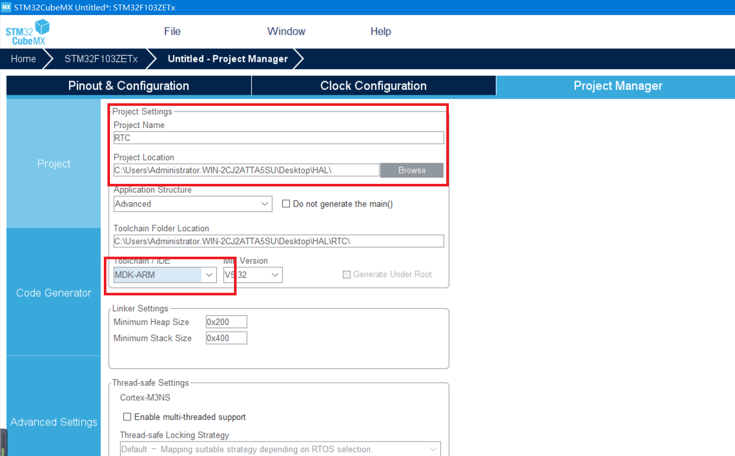Viewport: 735px width, 456px height.
Task: Switch to Clock Configuration tab
Action: [x=373, y=86]
